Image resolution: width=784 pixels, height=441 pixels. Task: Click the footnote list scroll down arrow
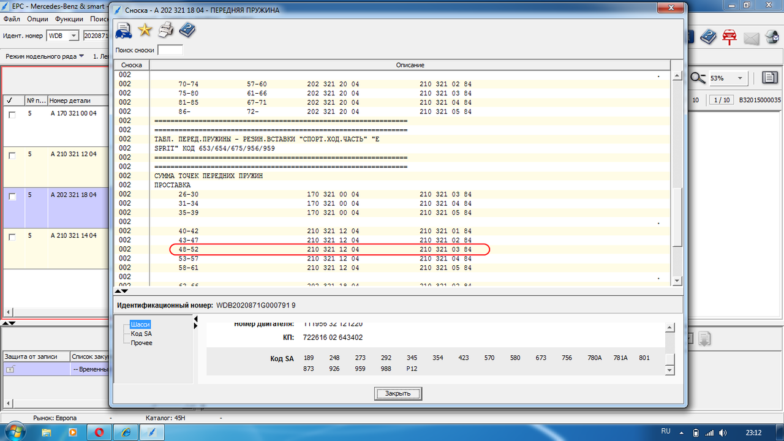[677, 281]
